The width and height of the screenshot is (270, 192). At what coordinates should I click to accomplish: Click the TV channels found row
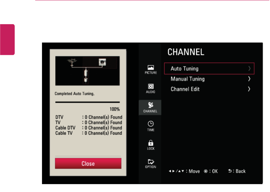point(89,122)
